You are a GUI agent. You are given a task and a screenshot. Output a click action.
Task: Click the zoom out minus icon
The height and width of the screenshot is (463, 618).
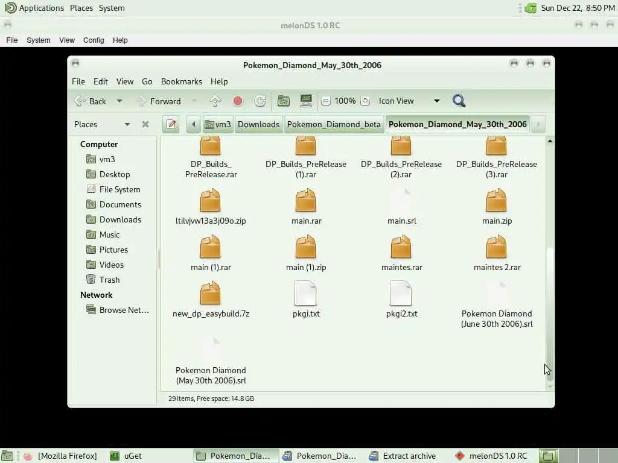click(x=325, y=101)
